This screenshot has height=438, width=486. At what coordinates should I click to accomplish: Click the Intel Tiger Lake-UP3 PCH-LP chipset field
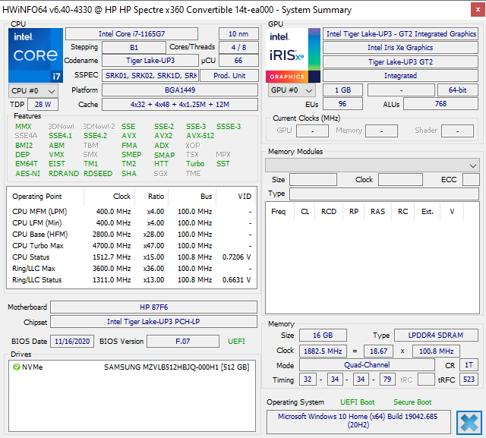(154, 321)
